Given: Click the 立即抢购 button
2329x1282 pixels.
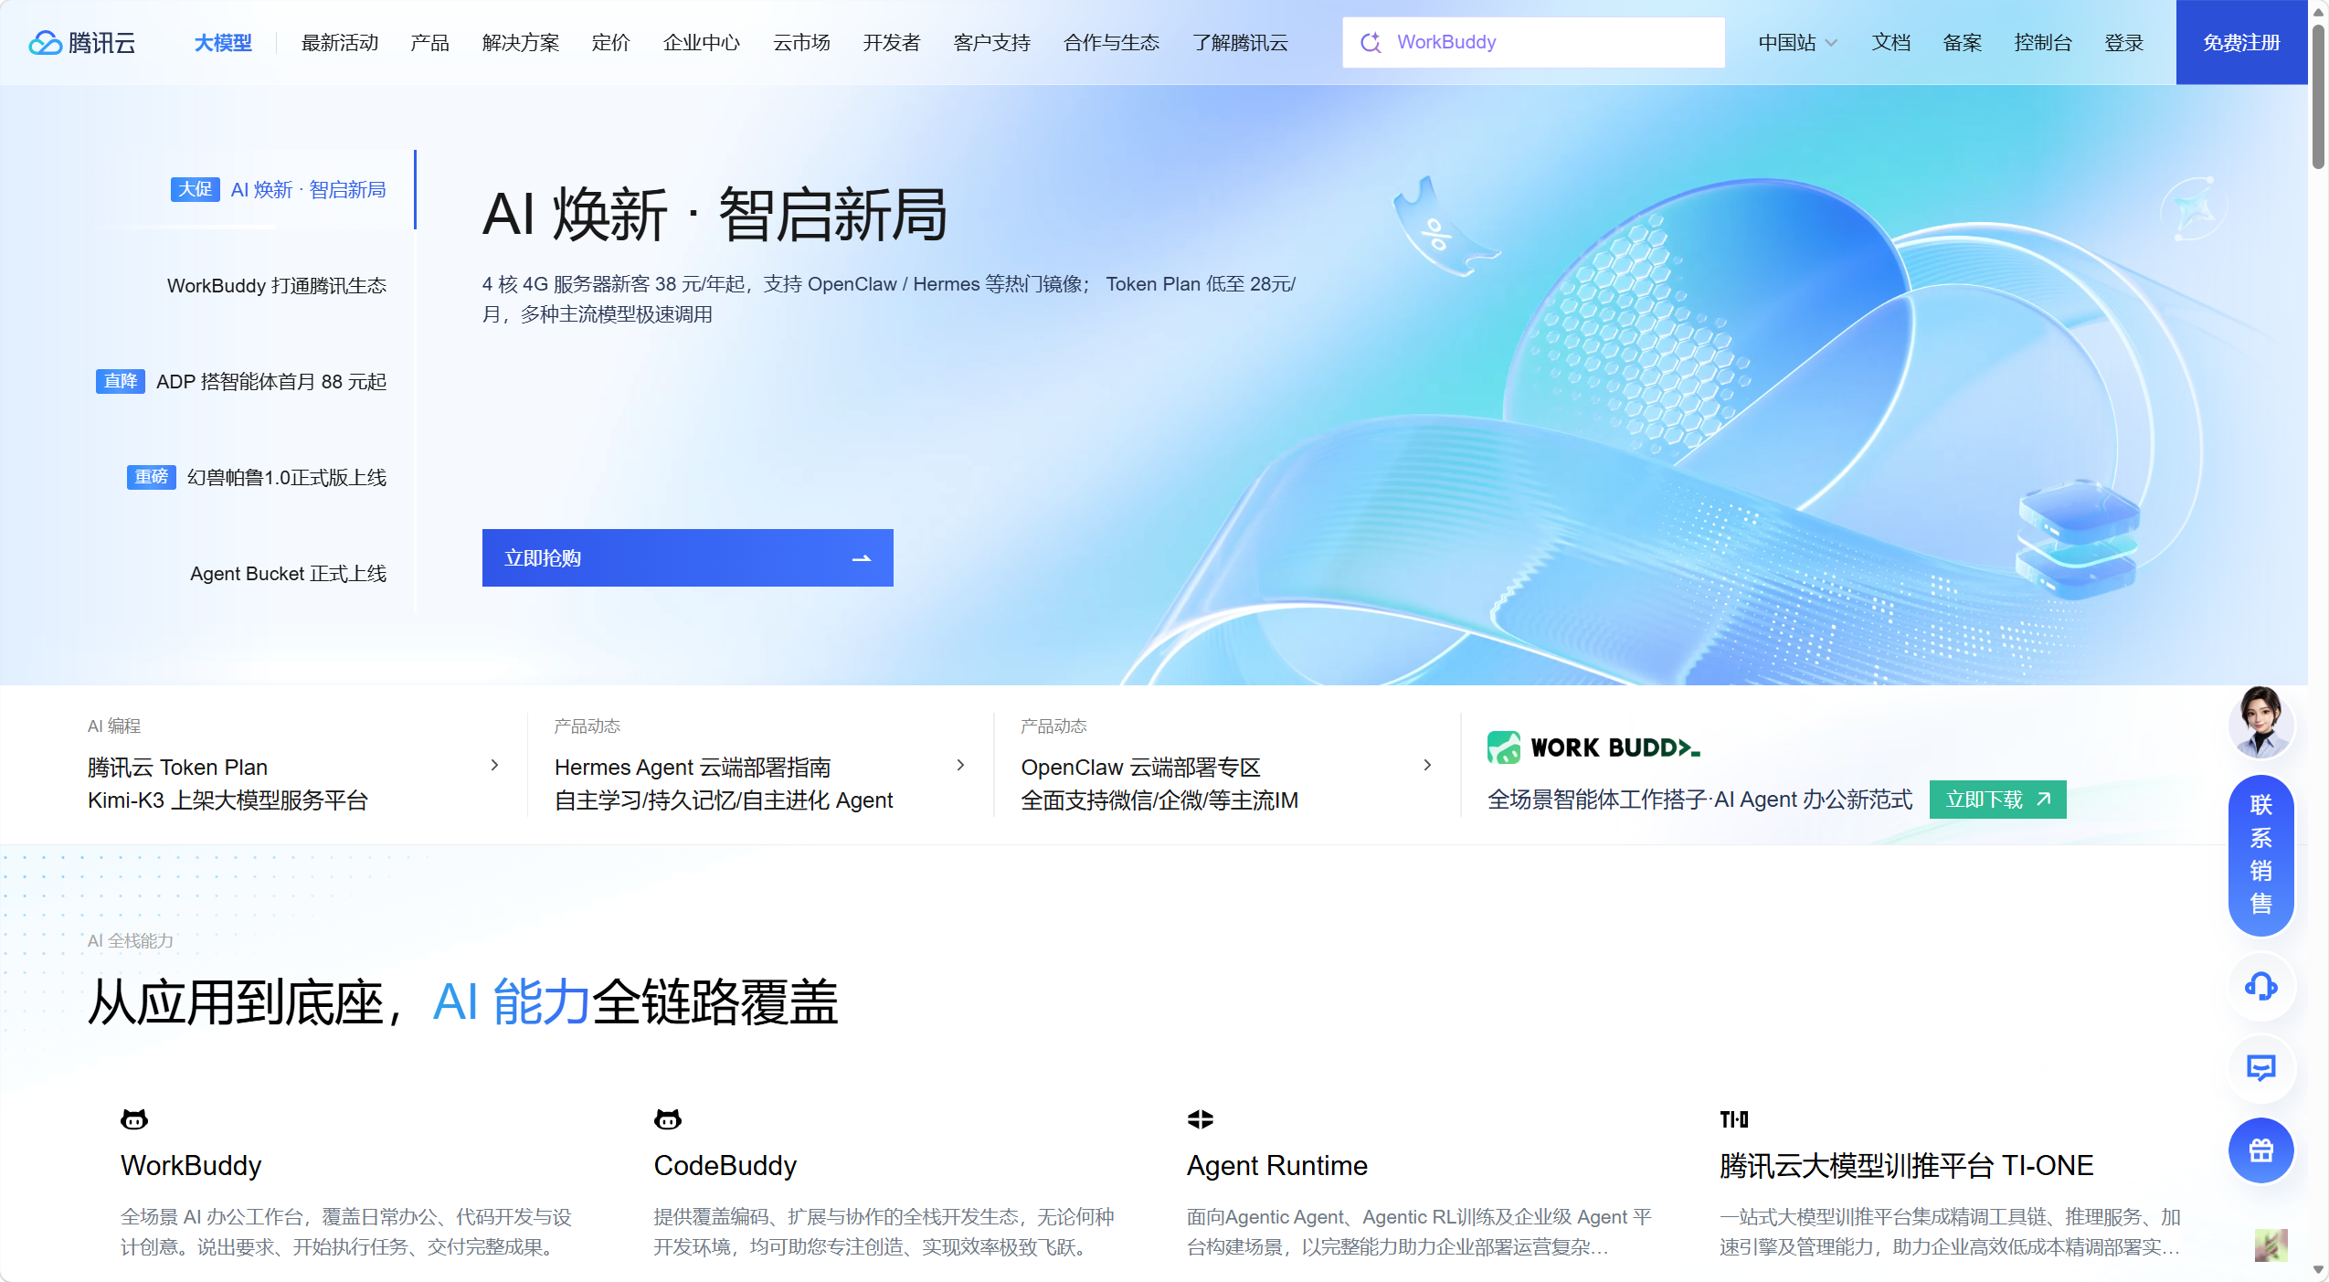Looking at the screenshot, I should (x=688, y=558).
